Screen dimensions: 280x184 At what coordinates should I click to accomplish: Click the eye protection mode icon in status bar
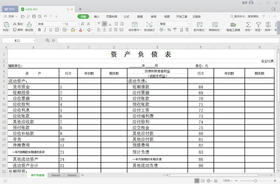(x=216, y=181)
